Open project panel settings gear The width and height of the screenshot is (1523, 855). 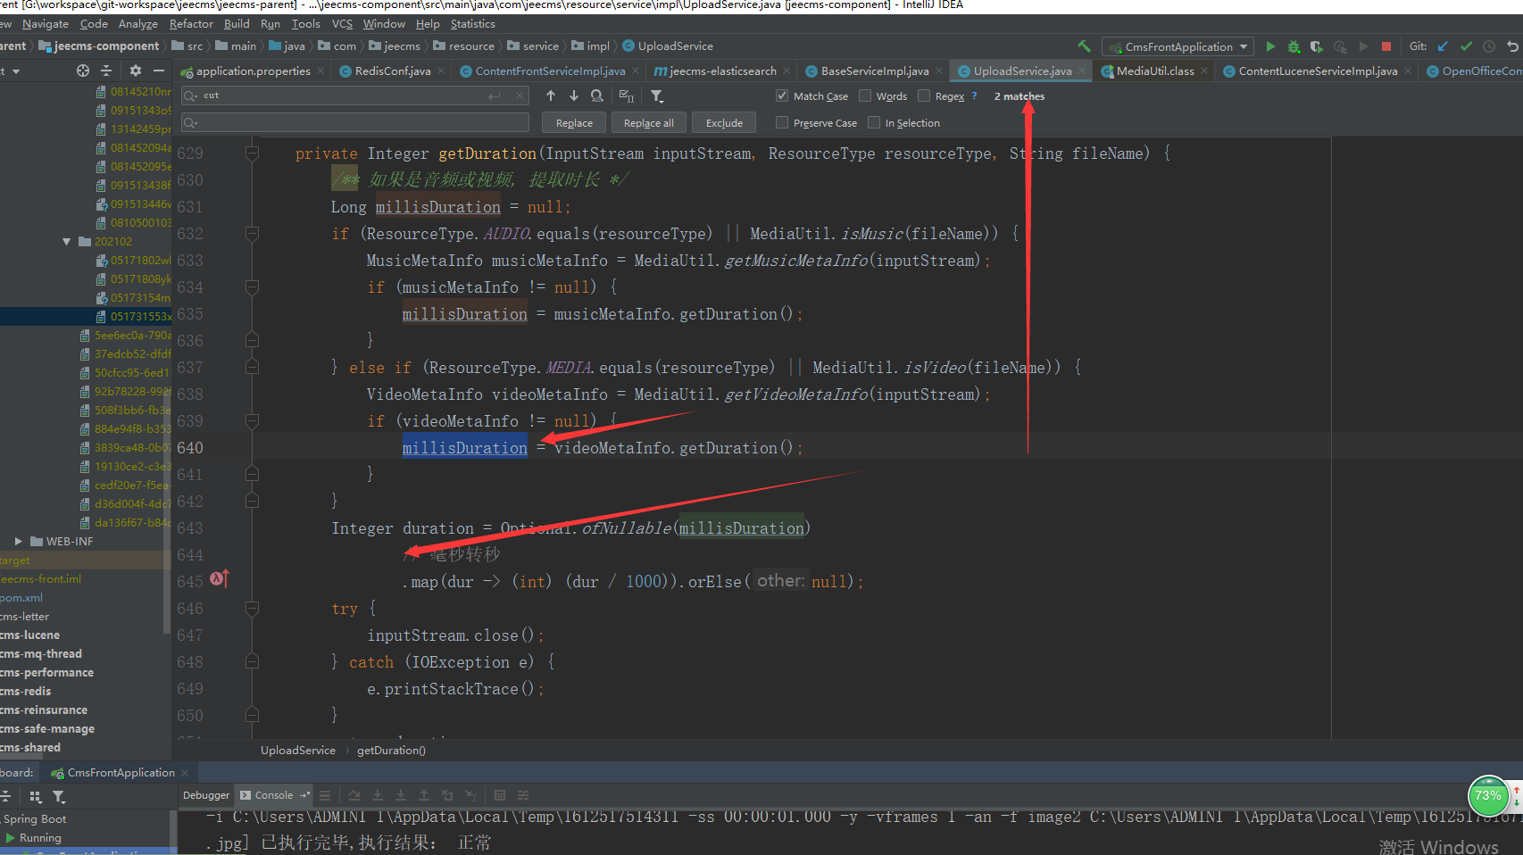coord(135,71)
